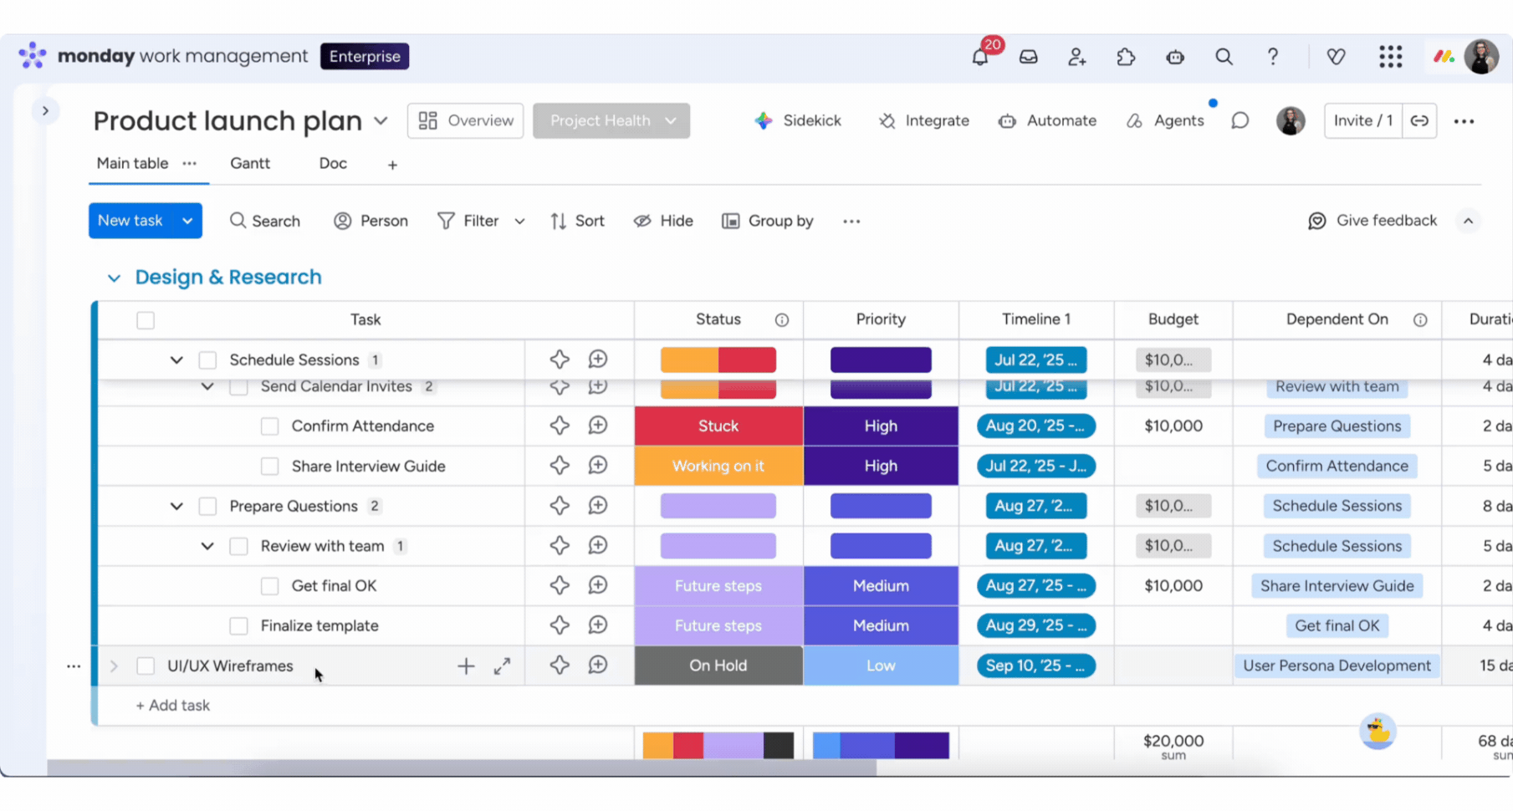Open the notifications bell
This screenshot has height=811, width=1513.
979,57
